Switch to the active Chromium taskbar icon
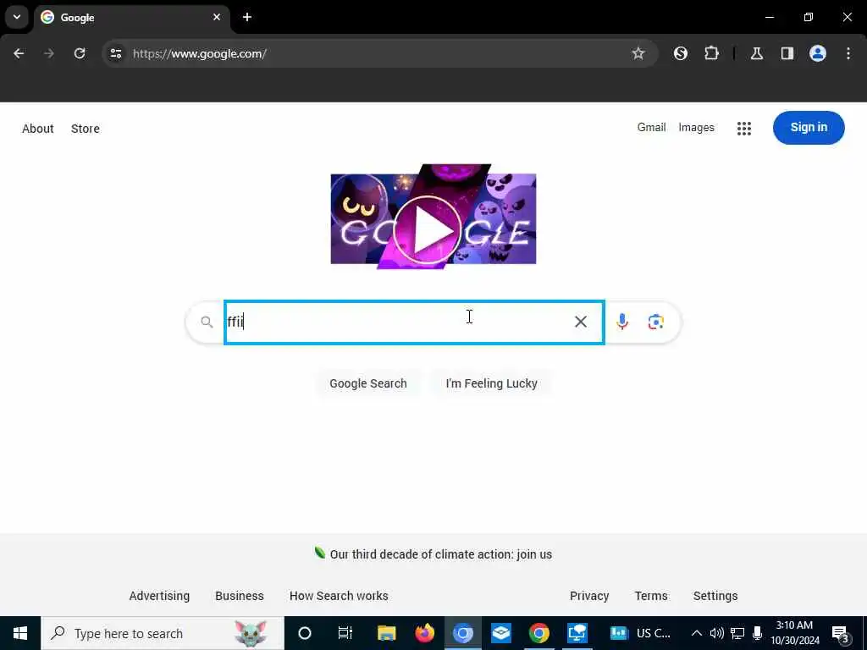Viewport: 867px width, 650px height. (x=463, y=633)
